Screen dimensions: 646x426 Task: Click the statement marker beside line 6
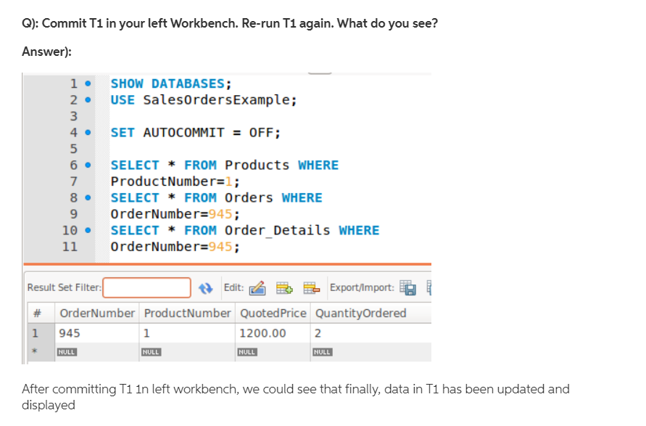(x=87, y=165)
